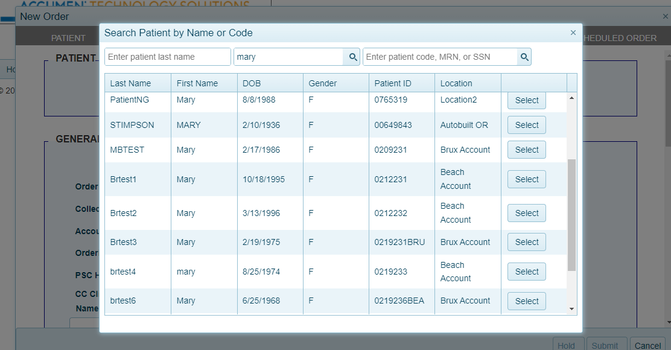
Task: Sort by Last Name column header
Action: [131, 83]
